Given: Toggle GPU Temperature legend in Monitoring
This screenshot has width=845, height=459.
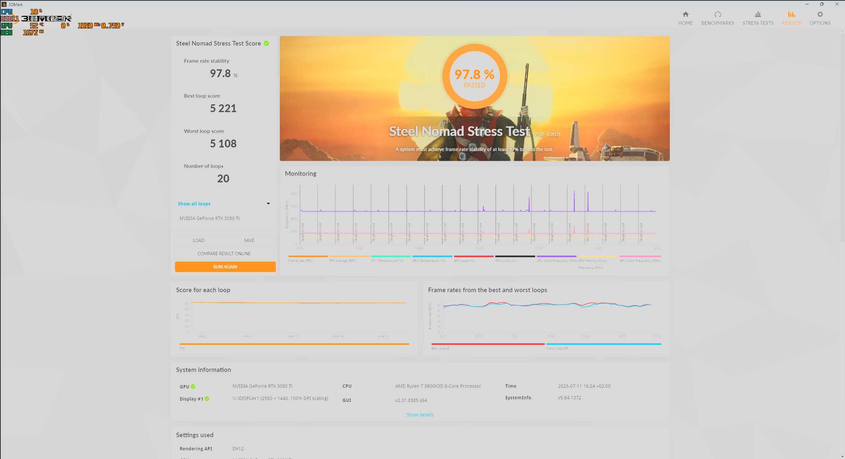Looking at the screenshot, I should 432,258.
